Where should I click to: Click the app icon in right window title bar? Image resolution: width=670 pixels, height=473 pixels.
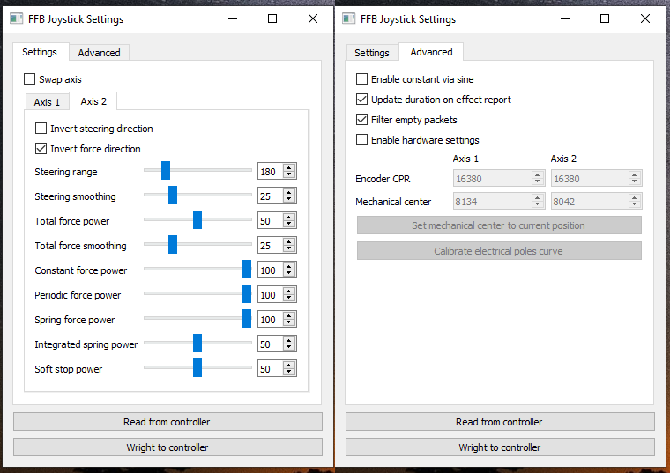coord(348,18)
